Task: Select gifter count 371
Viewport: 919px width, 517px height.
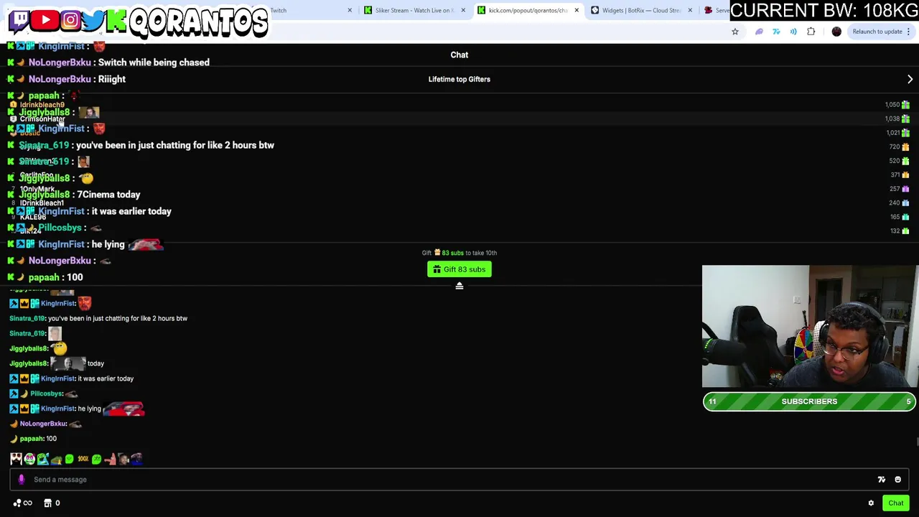Action: tap(895, 175)
